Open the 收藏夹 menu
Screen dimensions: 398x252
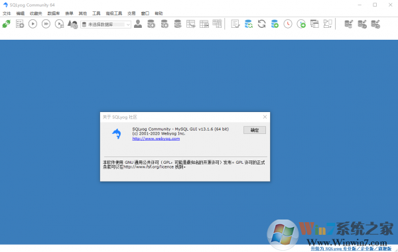(36, 13)
